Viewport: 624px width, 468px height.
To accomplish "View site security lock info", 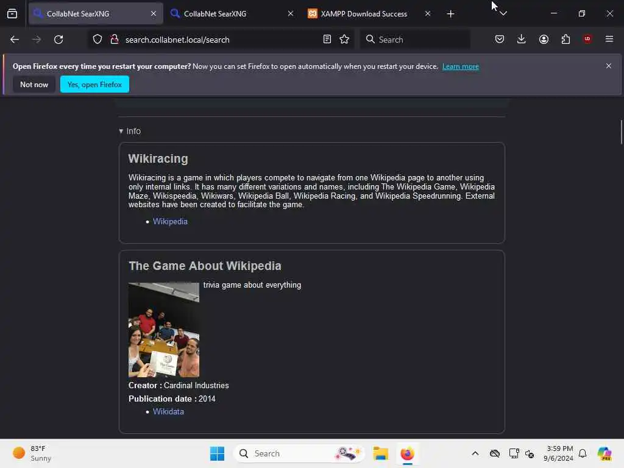I will [115, 40].
